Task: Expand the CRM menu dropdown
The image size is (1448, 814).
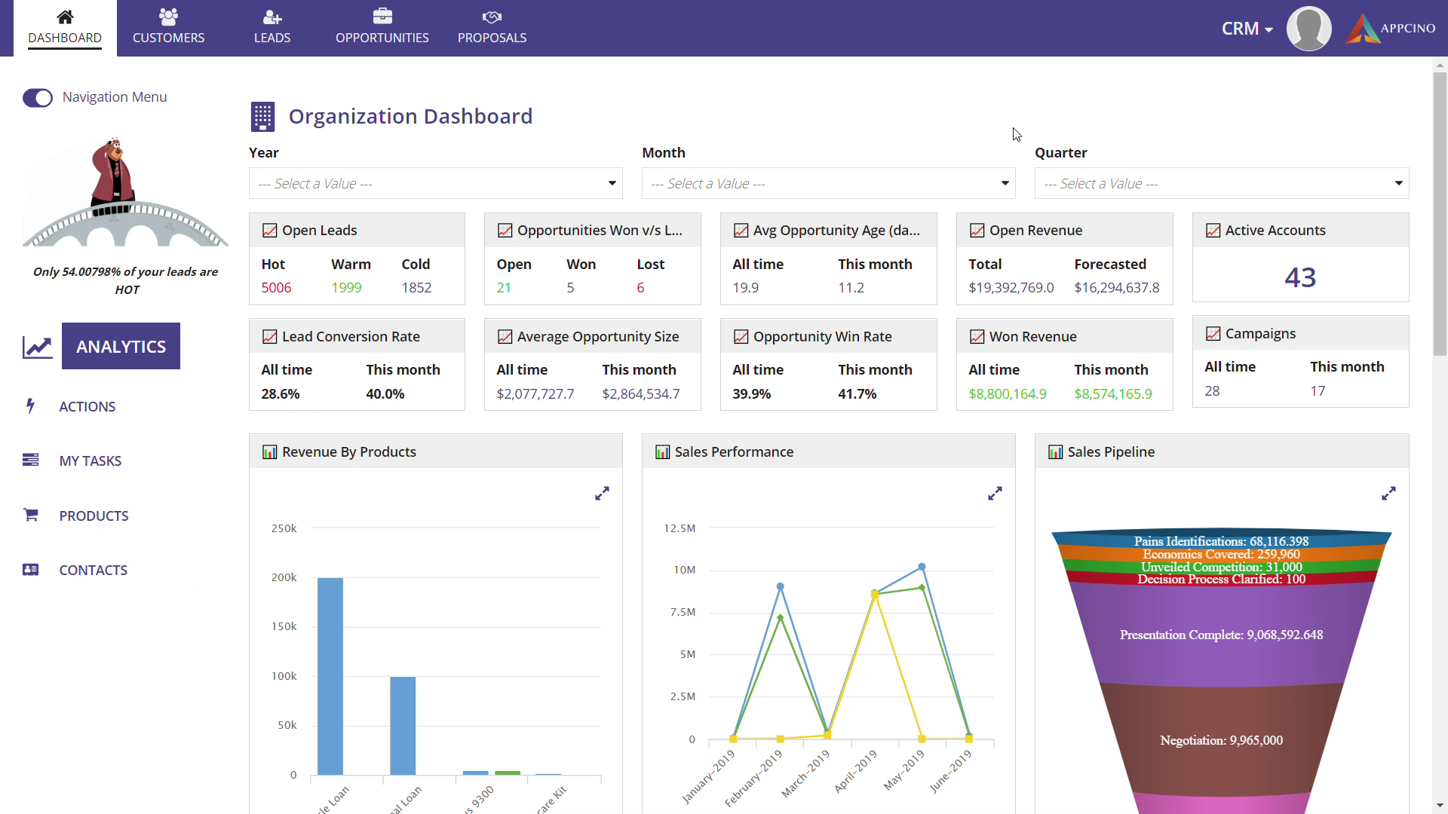Action: 1247,29
